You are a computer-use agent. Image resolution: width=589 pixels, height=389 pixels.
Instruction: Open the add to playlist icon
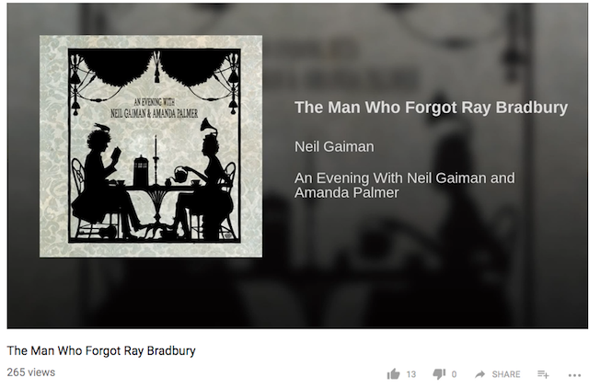point(543,374)
